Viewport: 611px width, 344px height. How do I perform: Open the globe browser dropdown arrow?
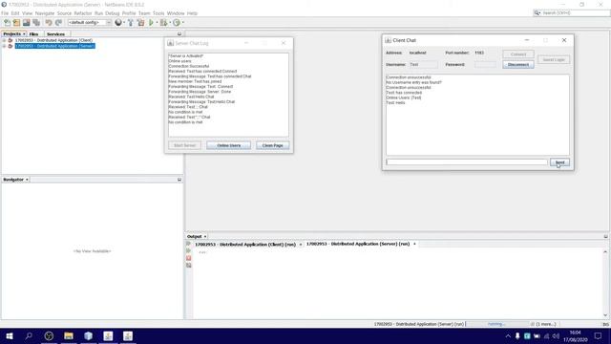click(124, 23)
